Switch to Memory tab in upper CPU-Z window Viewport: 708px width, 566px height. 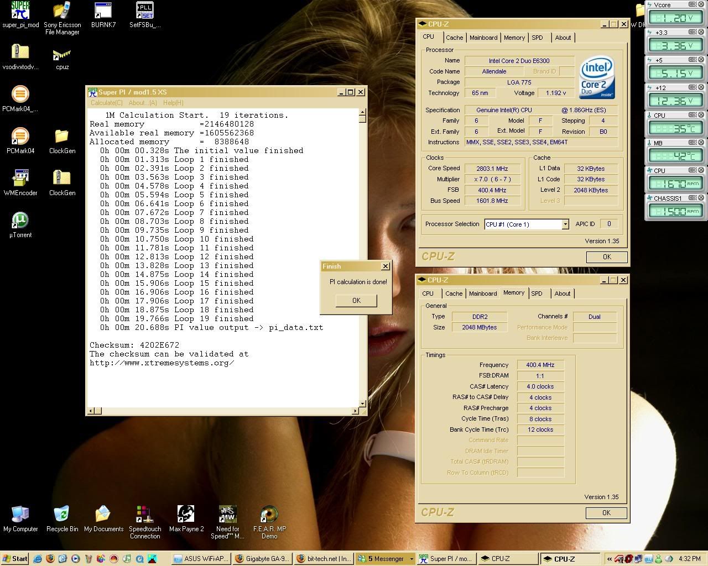click(x=514, y=38)
